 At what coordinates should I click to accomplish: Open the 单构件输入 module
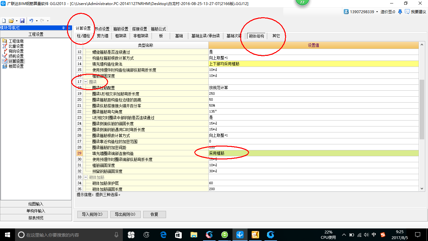click(36, 211)
